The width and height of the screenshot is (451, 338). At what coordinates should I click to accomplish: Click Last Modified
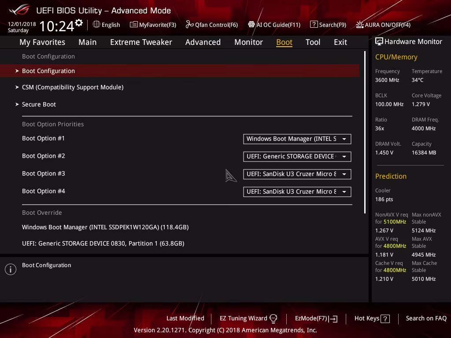pyautogui.click(x=185, y=318)
